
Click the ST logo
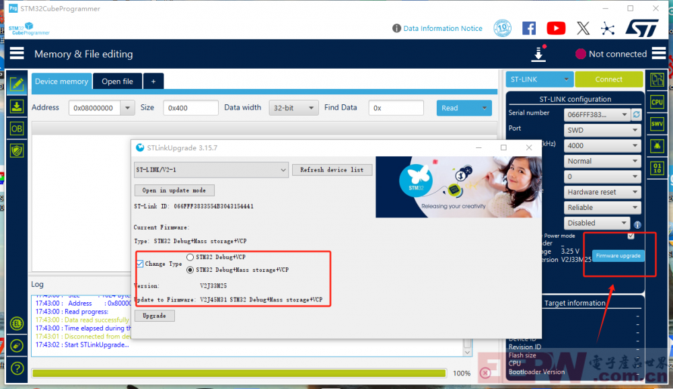[642, 28]
